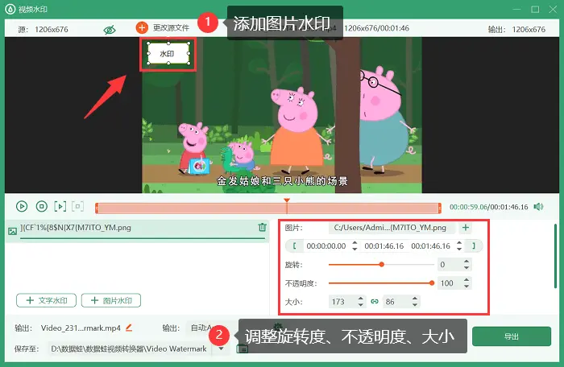
Task: Minimize the 视频水印 window
Action: (x=517, y=10)
